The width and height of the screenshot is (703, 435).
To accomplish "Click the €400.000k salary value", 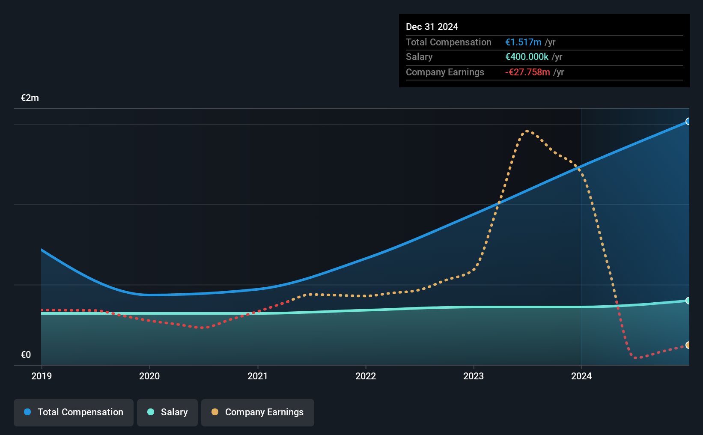I will (527, 57).
